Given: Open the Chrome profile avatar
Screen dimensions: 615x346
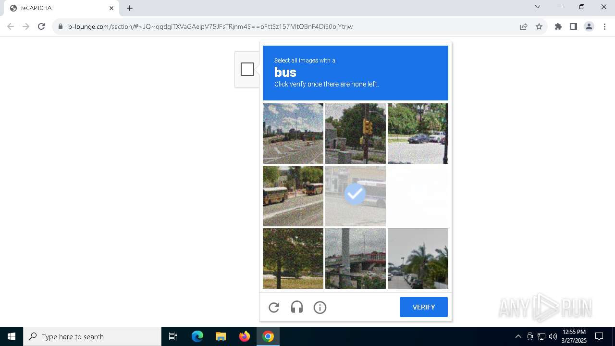Looking at the screenshot, I should coord(589,26).
